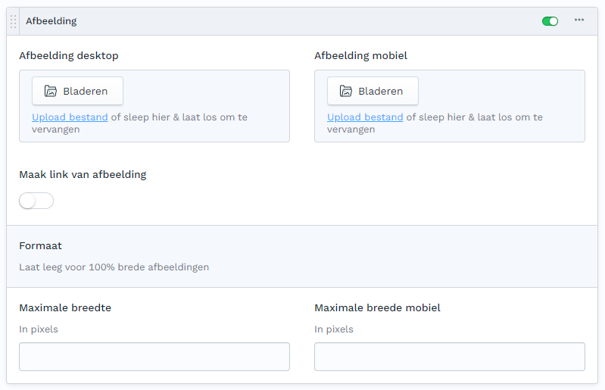Click Upload bestand link under Afbeelding mobiel
605x390 pixels.
tap(365, 117)
